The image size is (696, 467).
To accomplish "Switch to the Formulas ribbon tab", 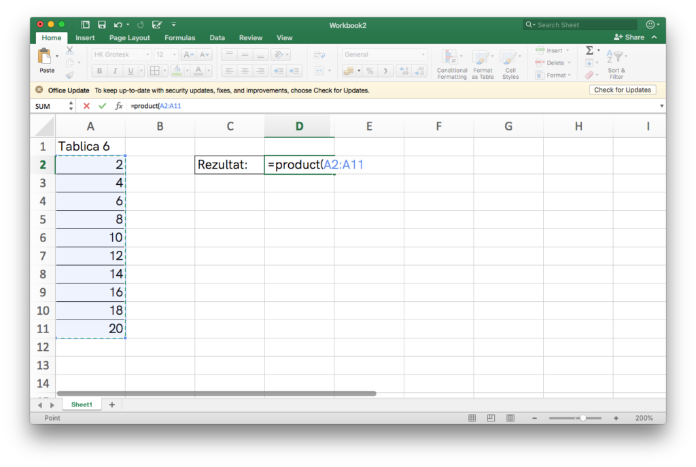I will pos(179,38).
